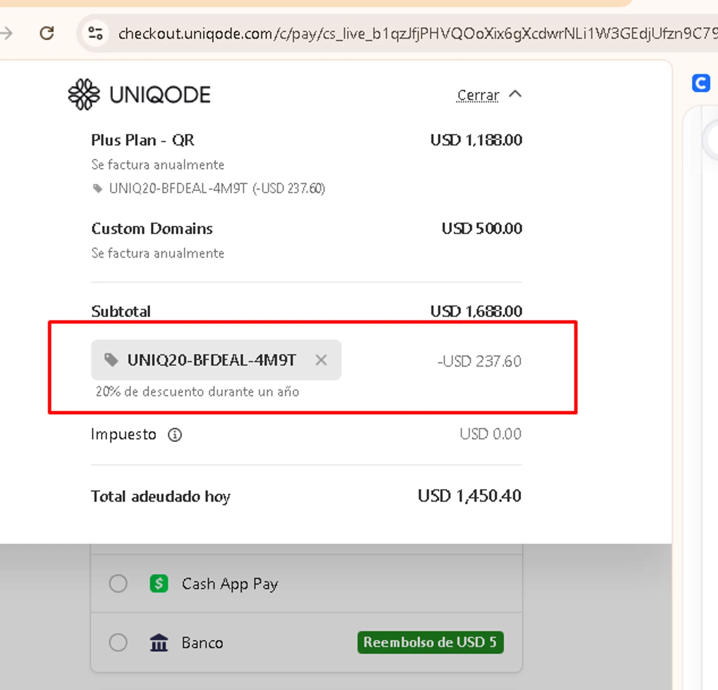
Task: Click the tag icon in coupon chip
Action: tap(111, 360)
